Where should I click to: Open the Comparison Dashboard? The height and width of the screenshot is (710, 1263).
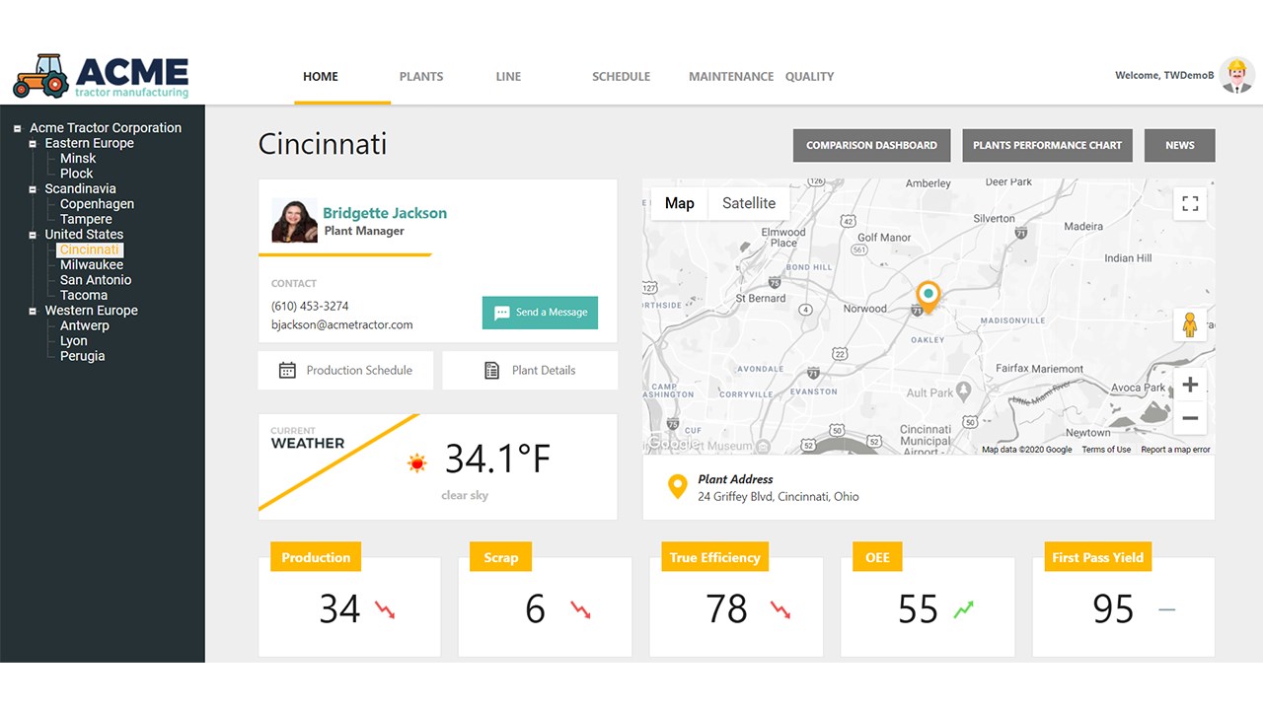pos(871,145)
